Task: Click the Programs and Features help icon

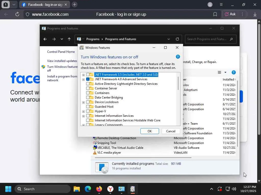Action: 233,72
